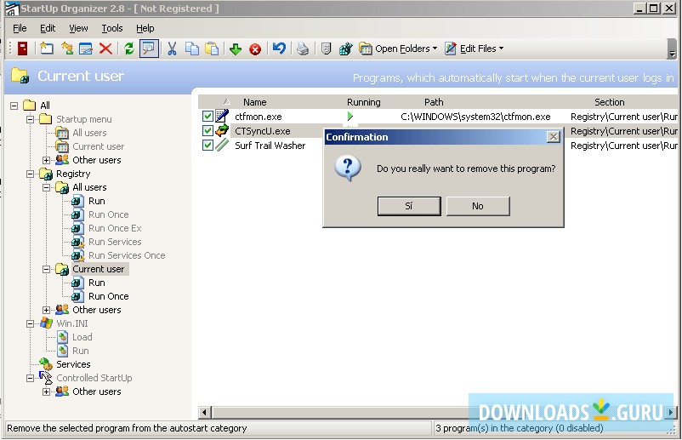Click the Win.INI Windows flag icon
The image size is (682, 440).
click(x=46, y=323)
